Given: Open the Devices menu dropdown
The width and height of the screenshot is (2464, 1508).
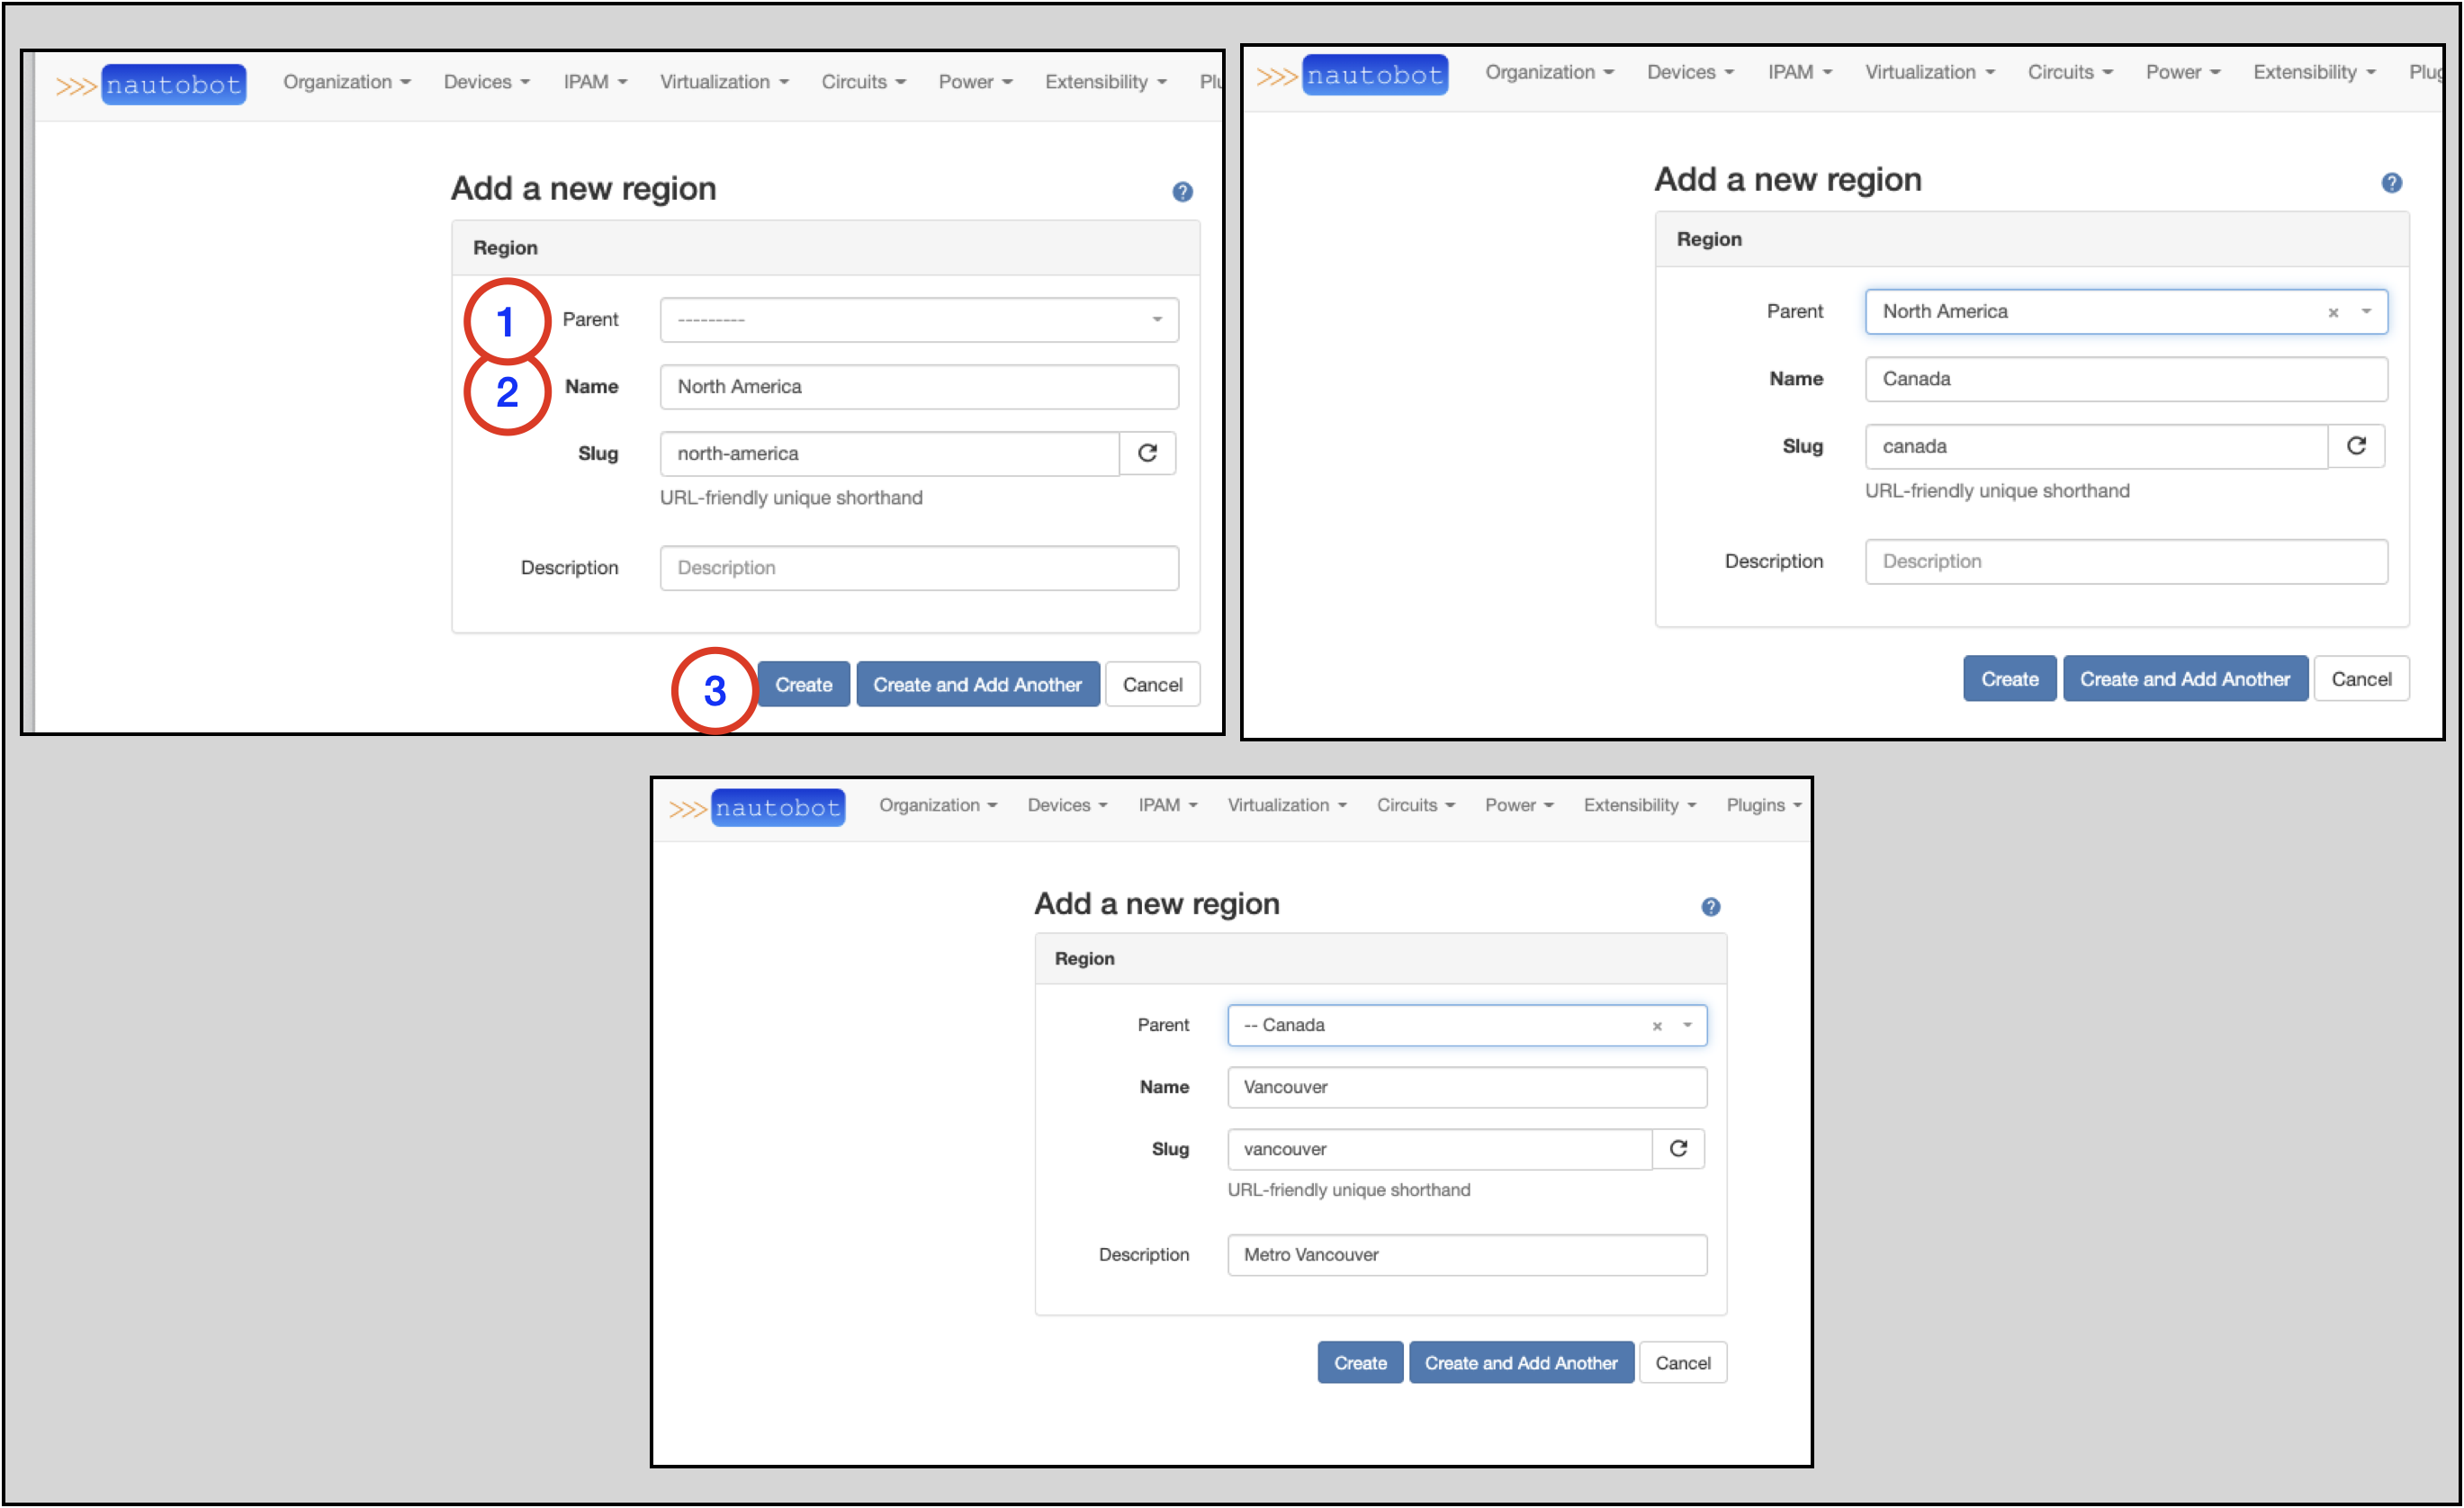Looking at the screenshot, I should pyautogui.click(x=490, y=76).
